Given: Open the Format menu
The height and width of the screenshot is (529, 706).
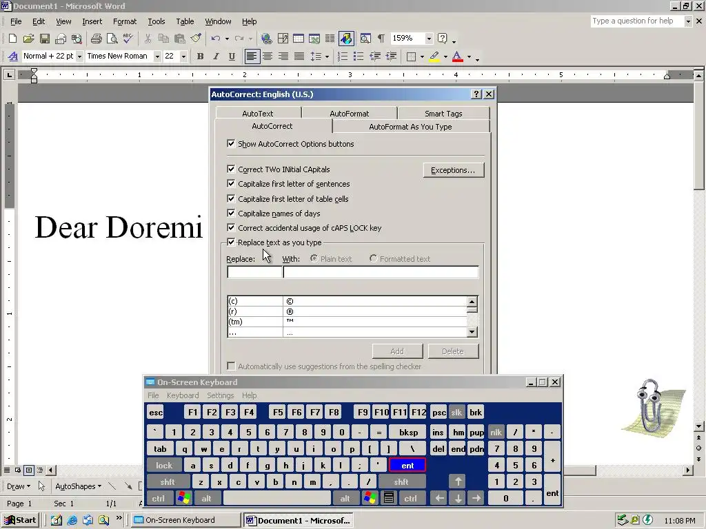Looking at the screenshot, I should [x=125, y=21].
